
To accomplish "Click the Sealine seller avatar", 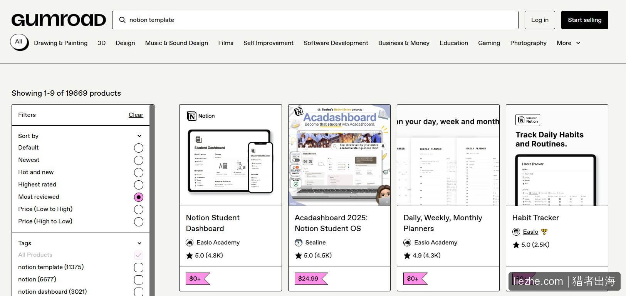I will (299, 243).
